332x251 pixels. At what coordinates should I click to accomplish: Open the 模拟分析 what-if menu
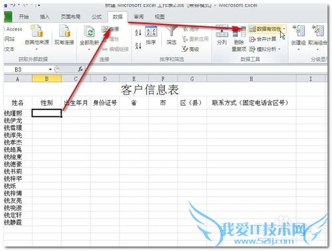click(265, 49)
